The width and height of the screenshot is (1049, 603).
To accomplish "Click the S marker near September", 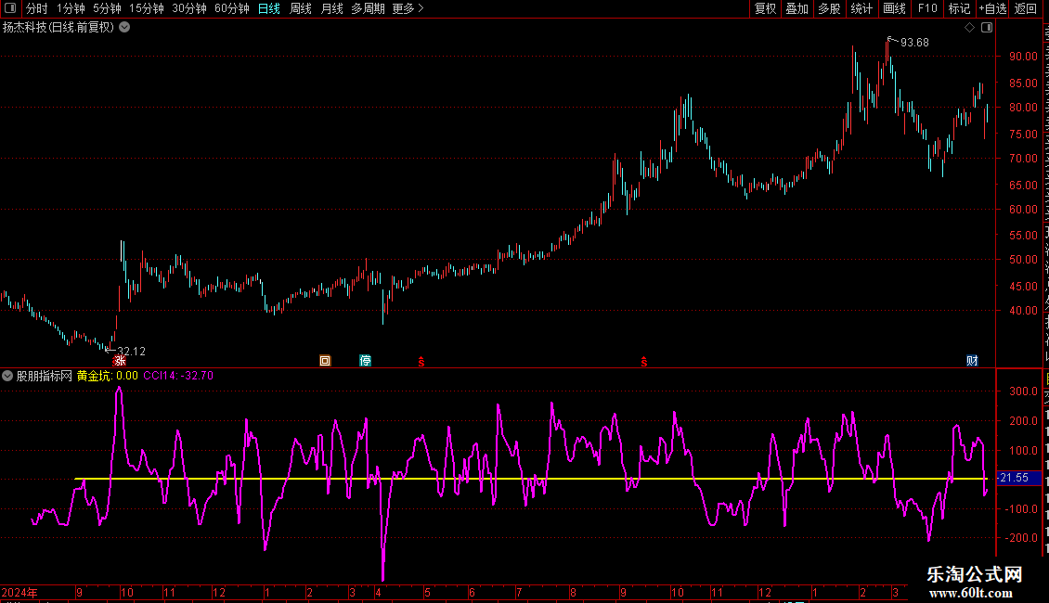I will pos(643,362).
